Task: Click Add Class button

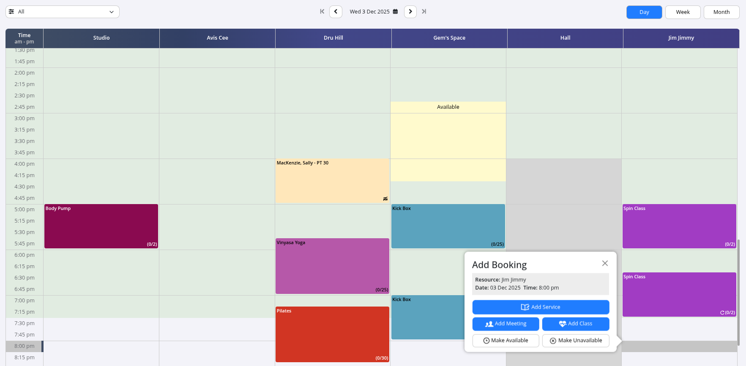Action: (575, 324)
